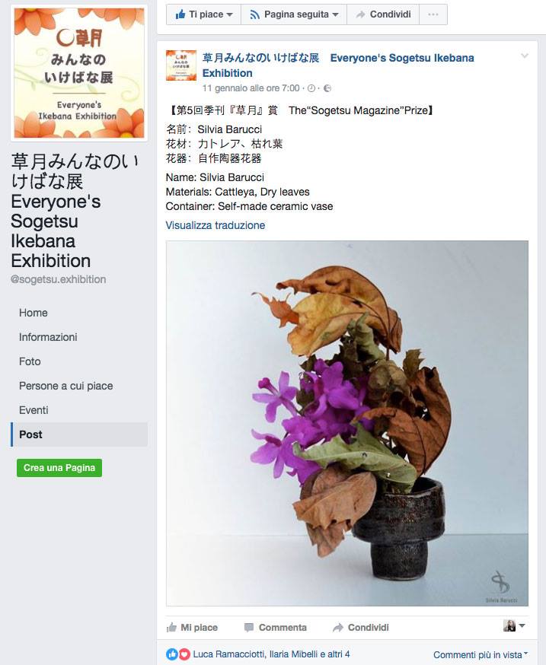Click the thumbs-up icon on Ti piace
The image size is (546, 665).
[x=180, y=14]
